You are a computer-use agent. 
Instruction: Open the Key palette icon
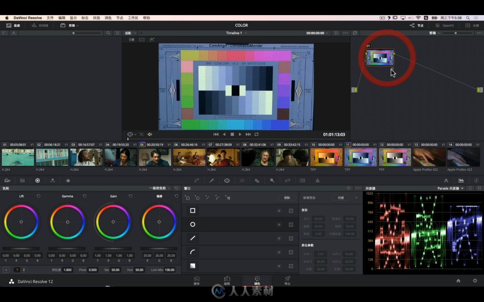pos(272,181)
